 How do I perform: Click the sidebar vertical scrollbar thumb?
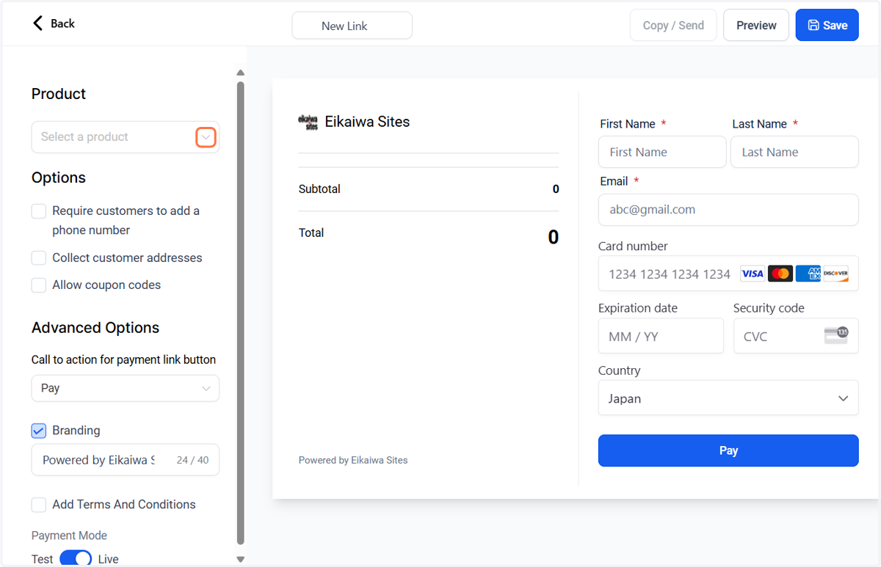tap(240, 312)
